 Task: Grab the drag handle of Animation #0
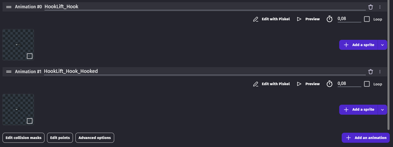[x=9, y=7]
